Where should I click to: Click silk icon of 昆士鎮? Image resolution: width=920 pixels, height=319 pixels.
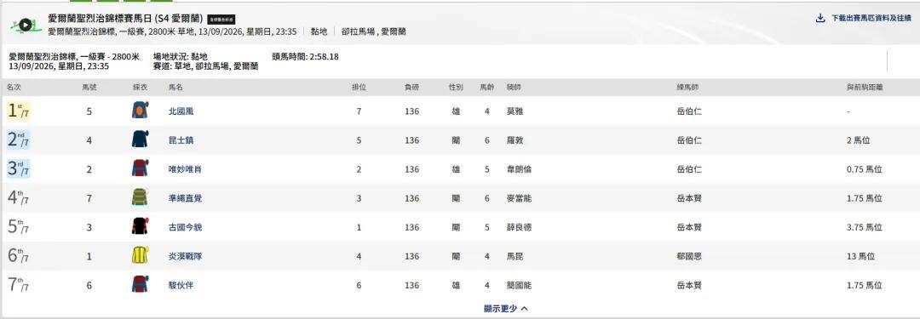[140, 140]
